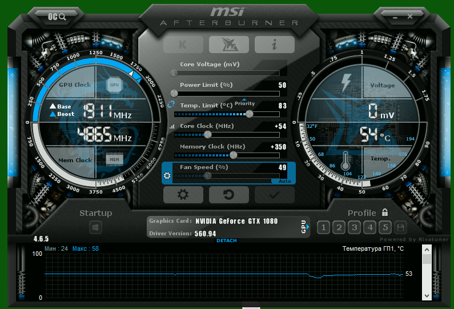Click the Memory Clock slider handle

point(234,155)
